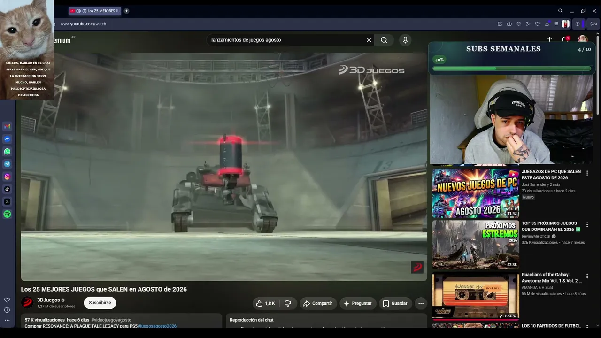Open Messenger in the browser sidebar
This screenshot has width=601, height=338.
(x=7, y=139)
